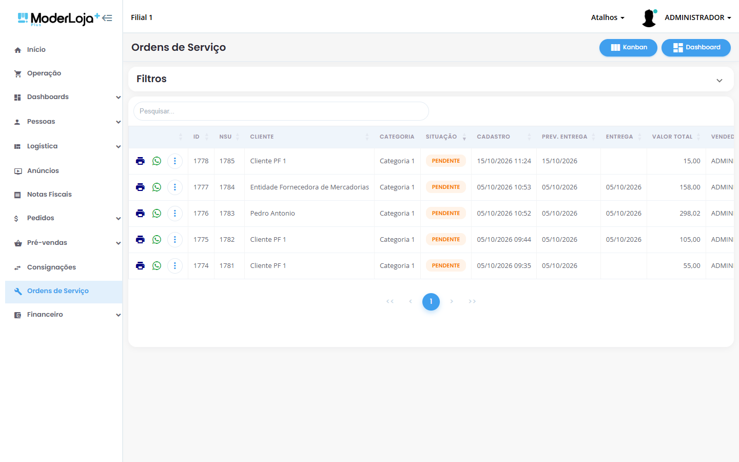Viewport: 739px width, 462px height.
Task: Print service order 1777
Action: click(140, 187)
